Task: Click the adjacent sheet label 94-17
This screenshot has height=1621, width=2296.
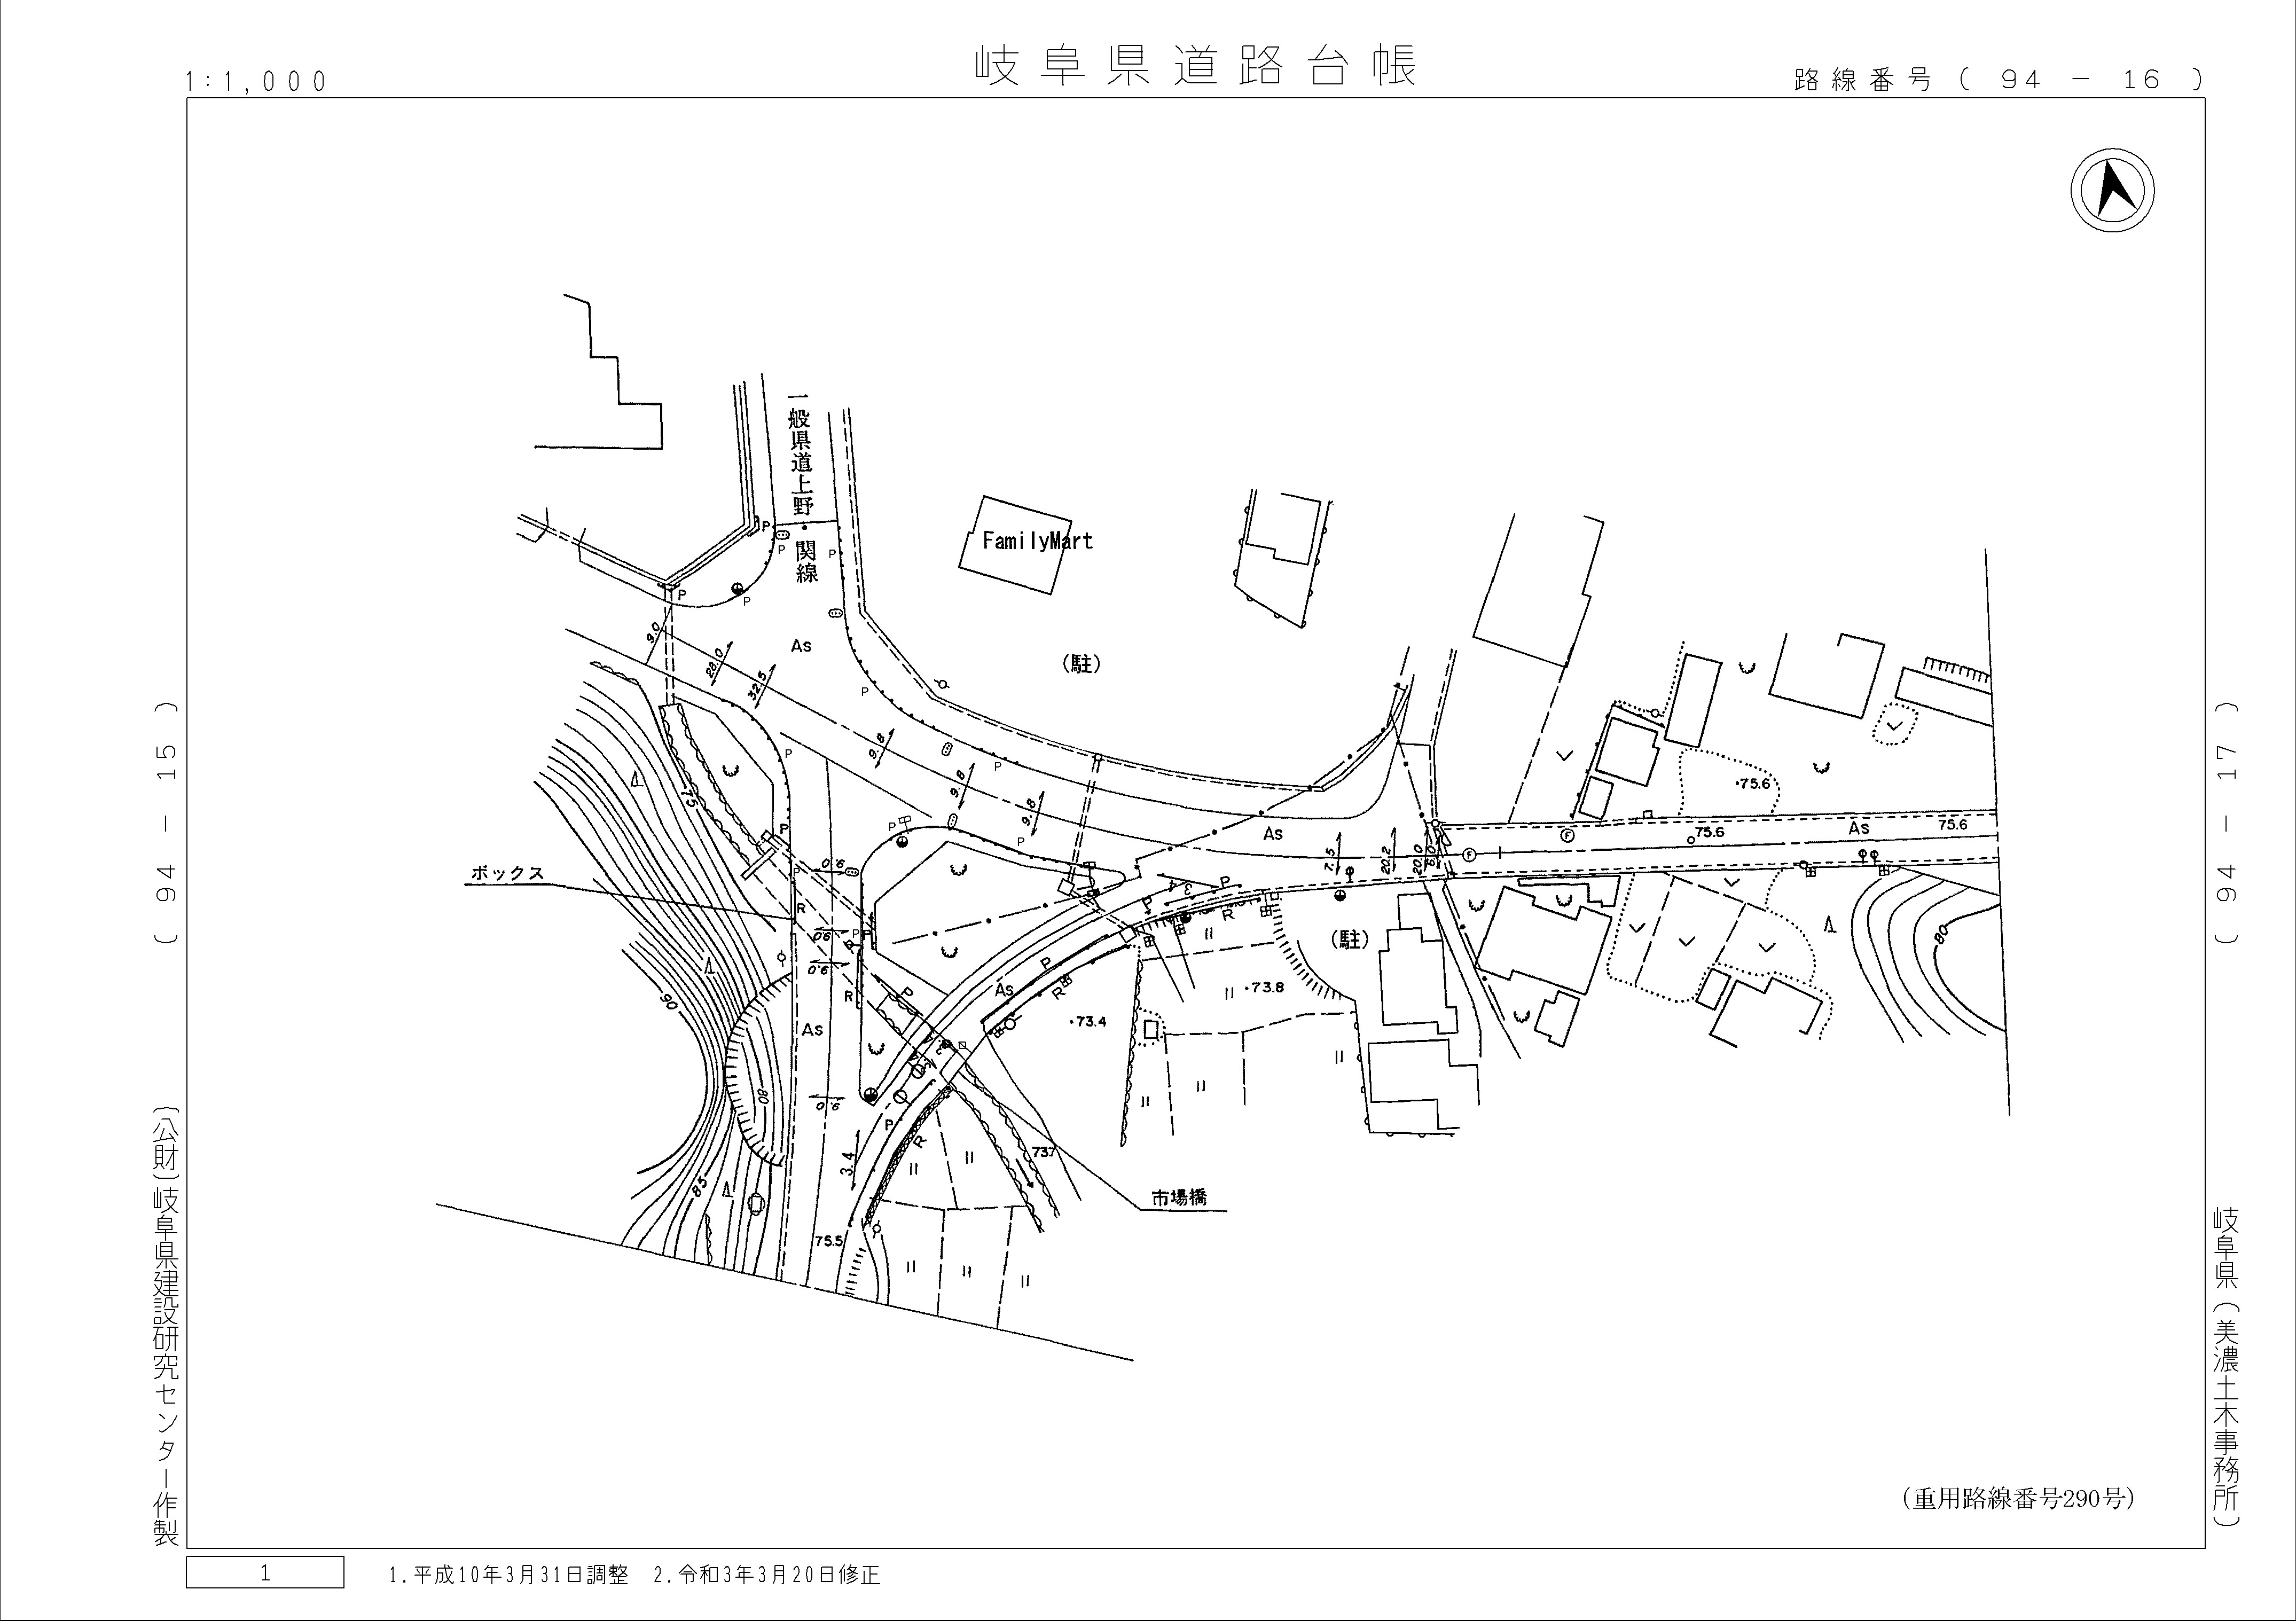Action: point(2226,822)
